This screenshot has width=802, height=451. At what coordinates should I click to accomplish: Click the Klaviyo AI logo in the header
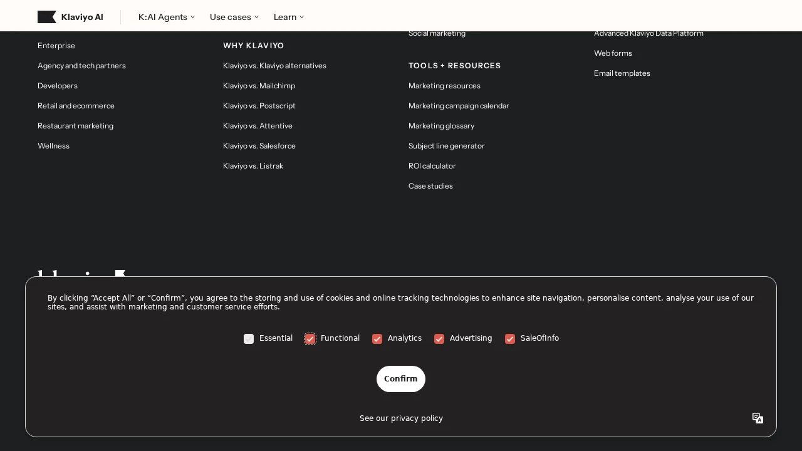(x=70, y=17)
